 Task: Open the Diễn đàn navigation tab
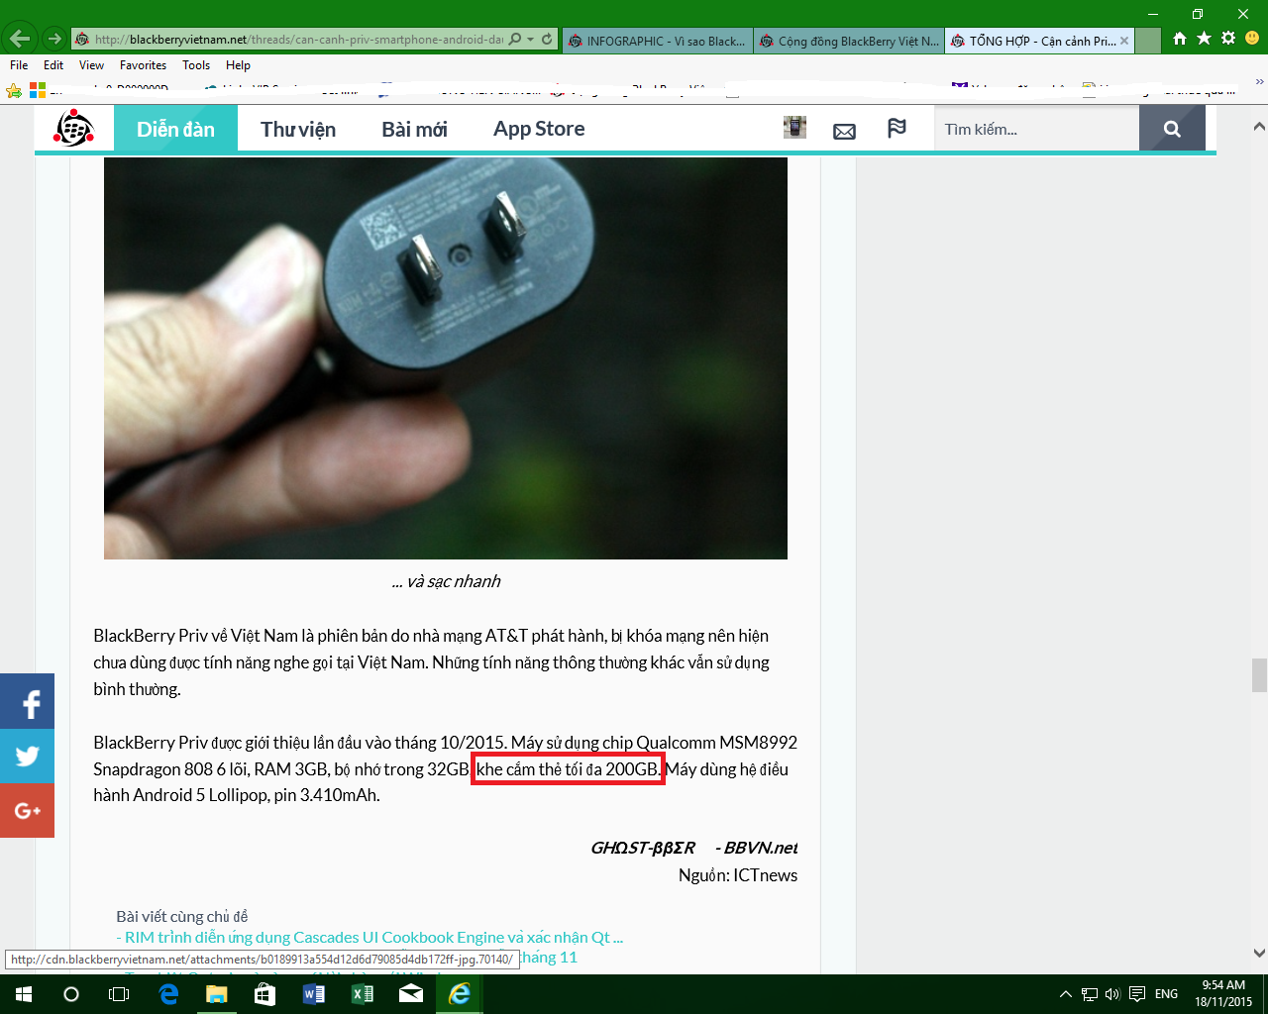pos(175,129)
